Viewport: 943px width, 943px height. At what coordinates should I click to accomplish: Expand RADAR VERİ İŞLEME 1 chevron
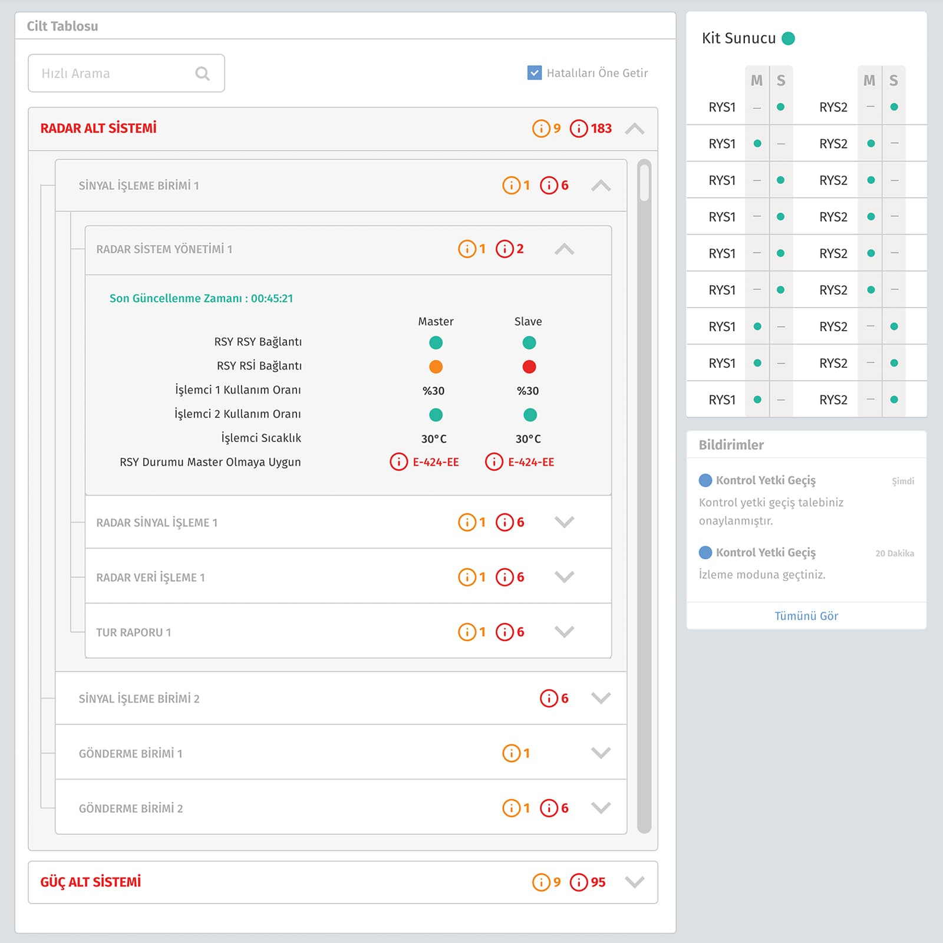coord(564,577)
